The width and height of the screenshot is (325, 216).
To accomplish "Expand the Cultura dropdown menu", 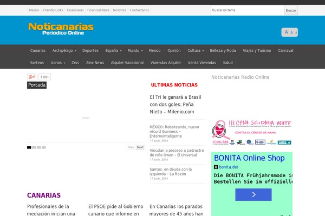I will click(x=196, y=50).
